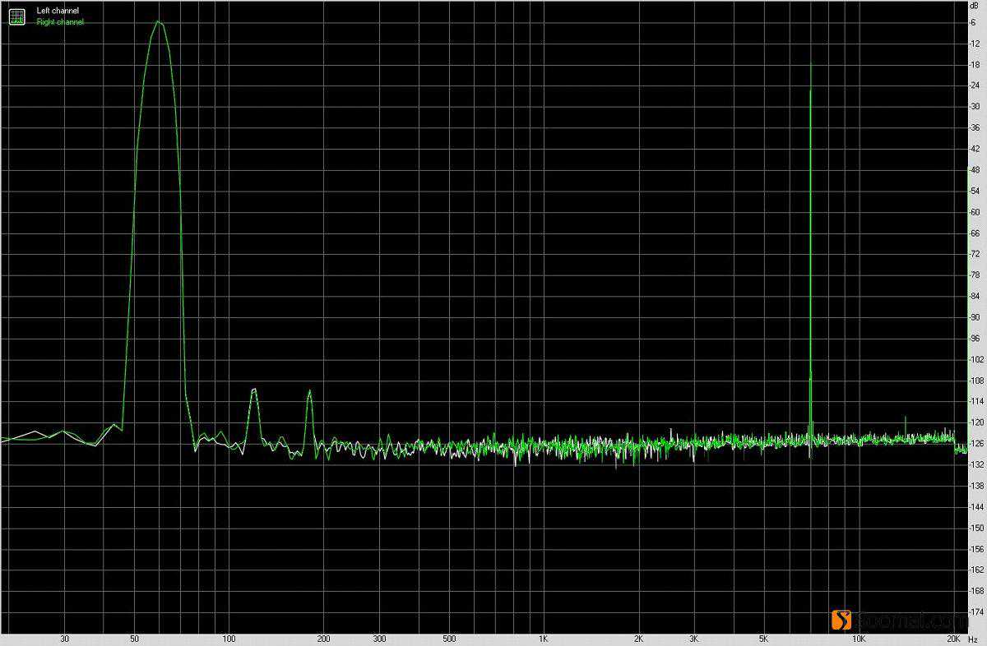Click the -90 dB axis label
Viewport: 987px width, 646px height.
[974, 317]
